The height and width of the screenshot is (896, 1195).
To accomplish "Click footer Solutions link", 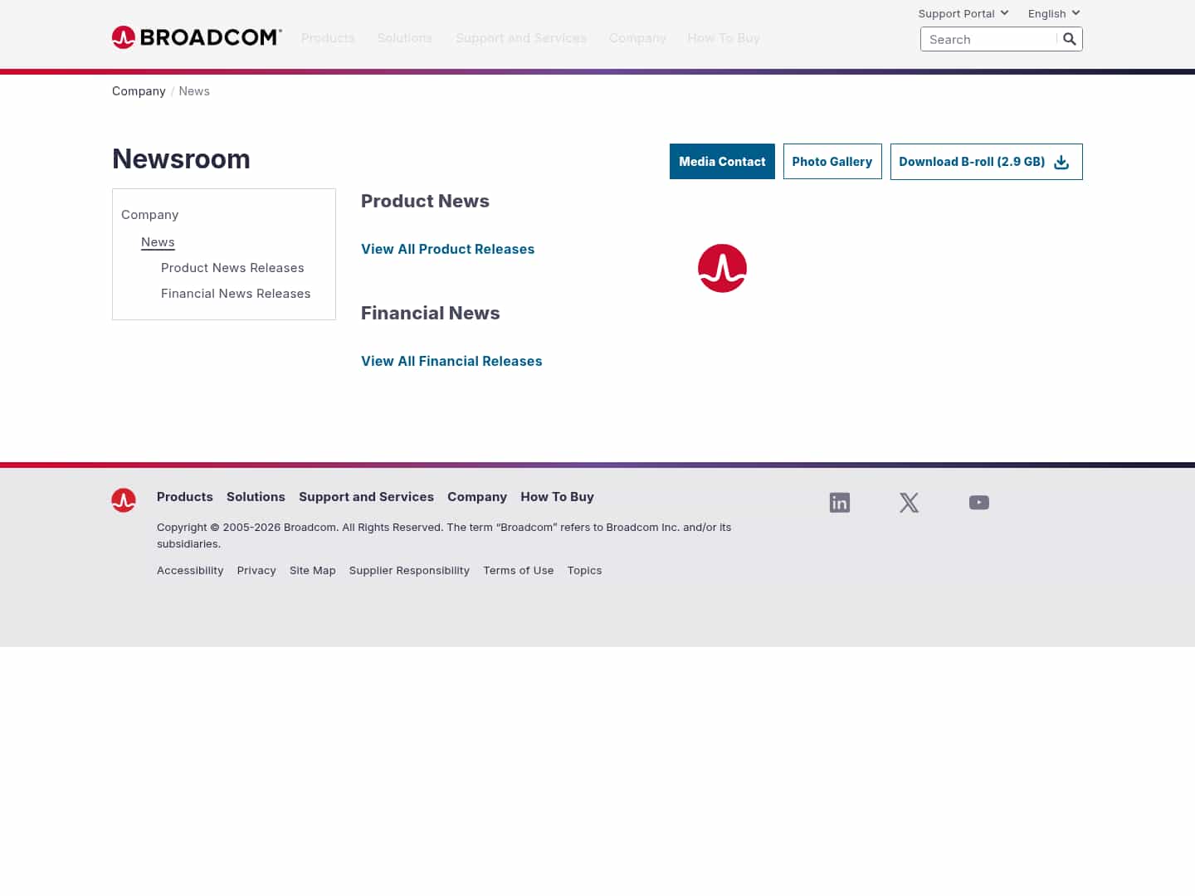I will (x=256, y=497).
